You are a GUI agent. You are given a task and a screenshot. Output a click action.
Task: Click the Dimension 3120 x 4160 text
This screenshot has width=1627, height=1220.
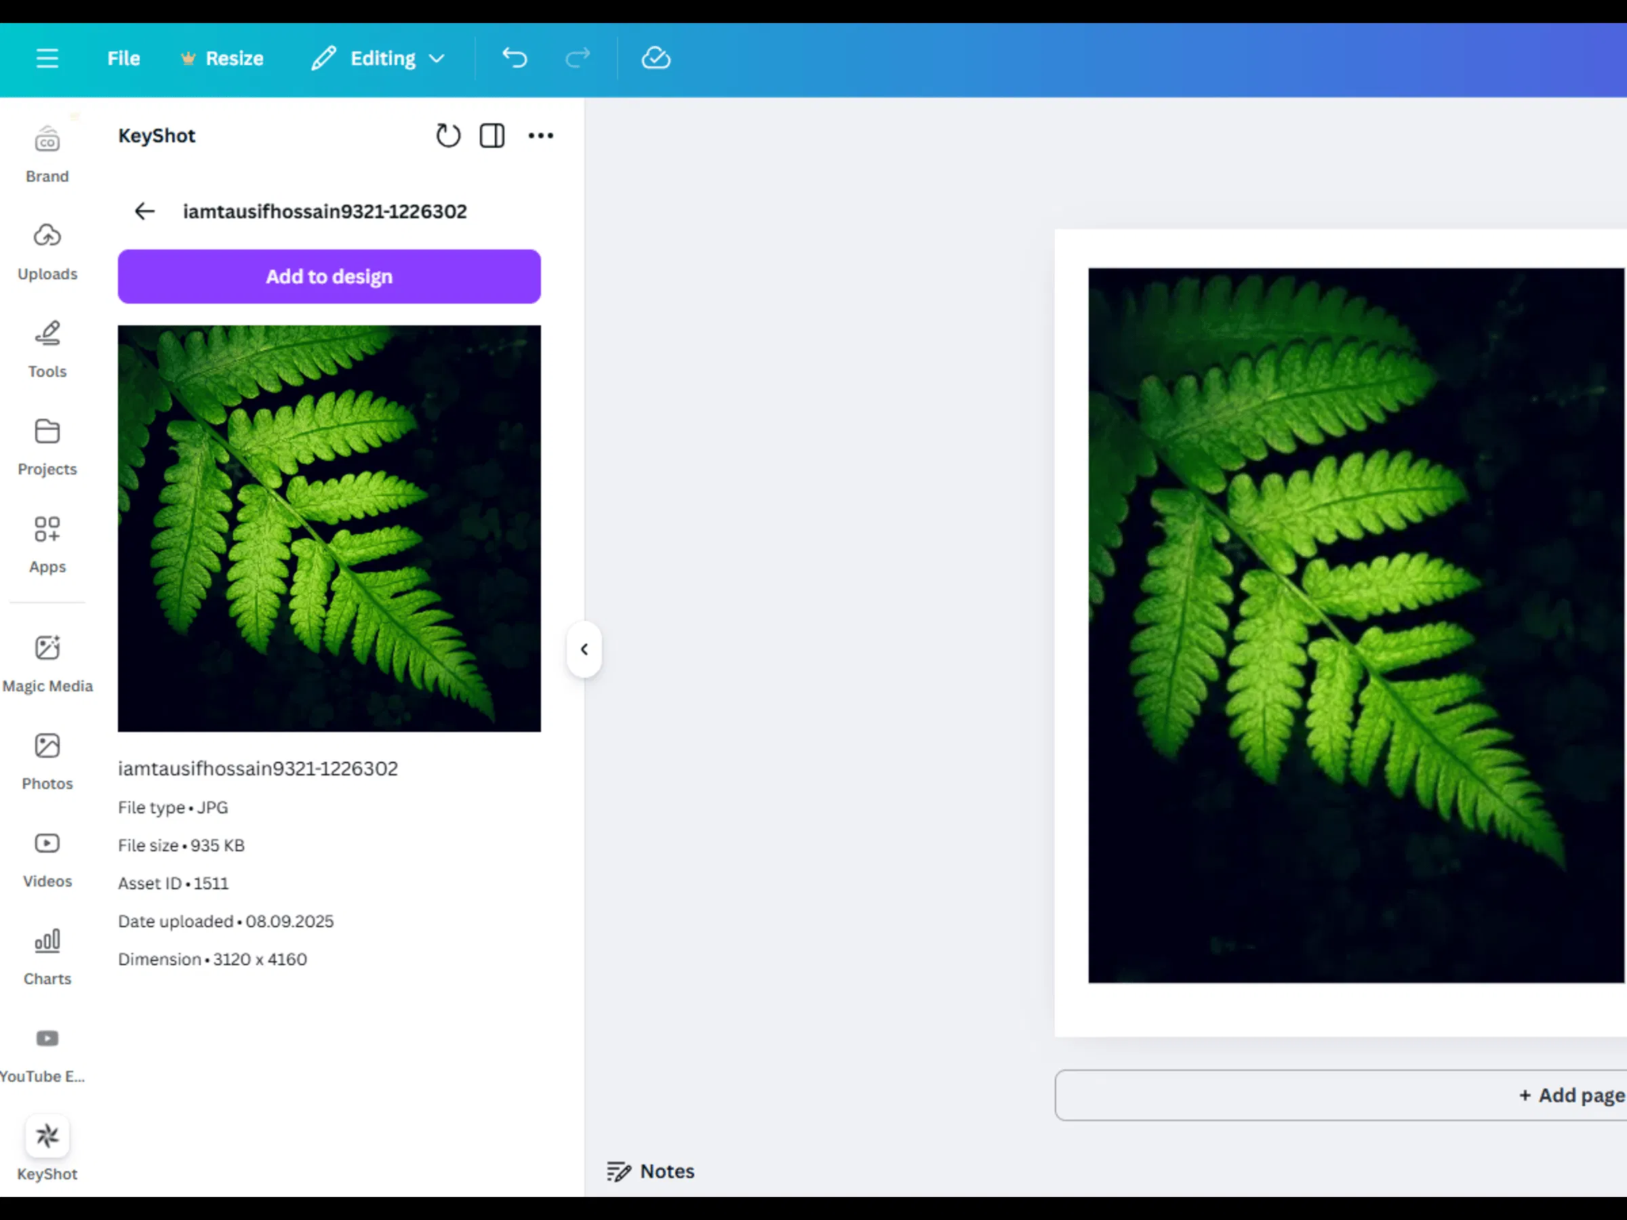pos(213,960)
